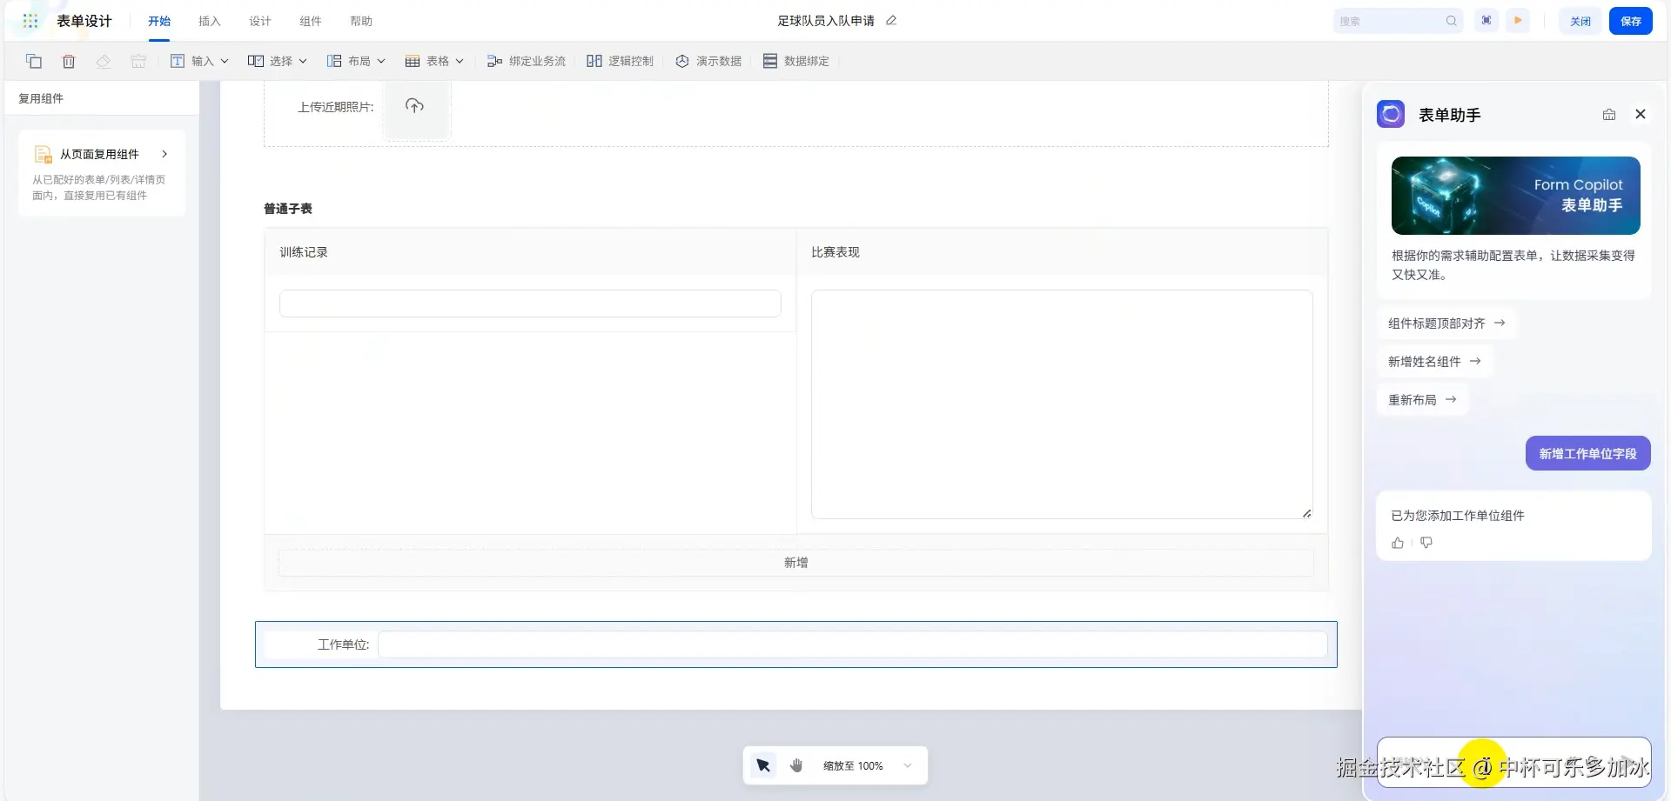Viewport: 1671px width, 801px height.
Task: Open the 逻辑控制 tool
Action: click(x=620, y=61)
